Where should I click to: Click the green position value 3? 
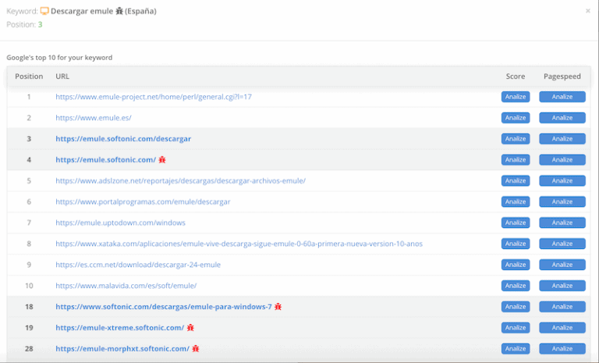(40, 24)
